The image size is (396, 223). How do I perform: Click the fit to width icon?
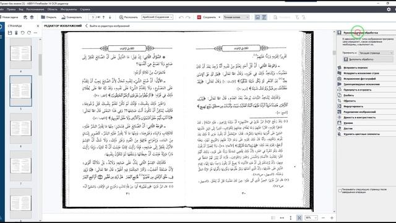pos(282,217)
